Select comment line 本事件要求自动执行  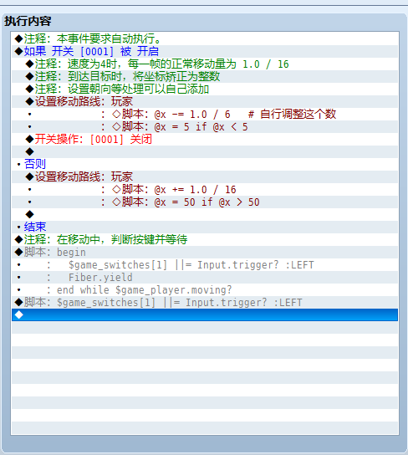coord(205,38)
